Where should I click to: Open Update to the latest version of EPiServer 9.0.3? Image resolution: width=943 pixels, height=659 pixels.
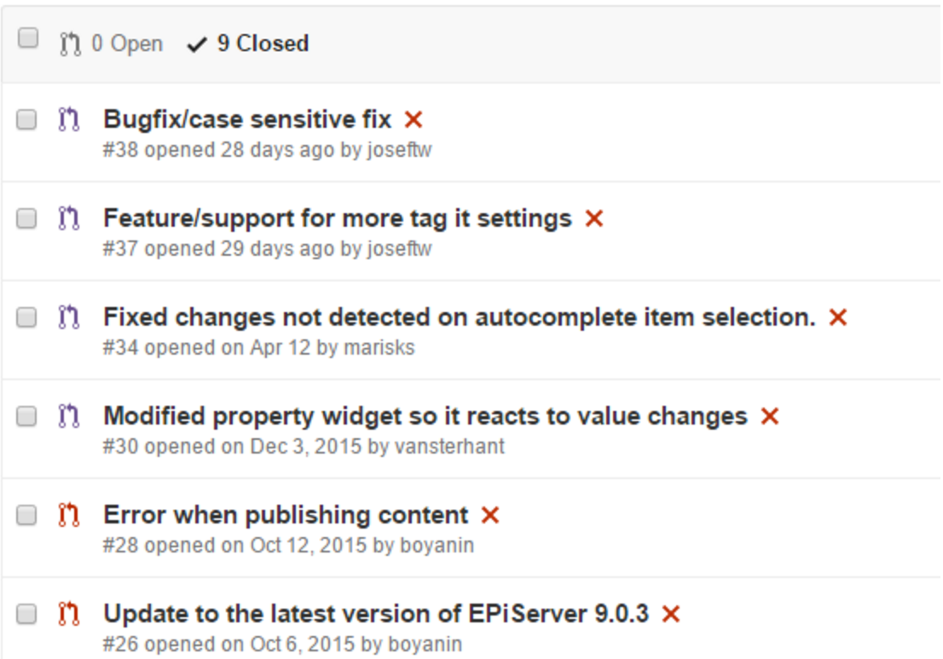click(x=377, y=614)
